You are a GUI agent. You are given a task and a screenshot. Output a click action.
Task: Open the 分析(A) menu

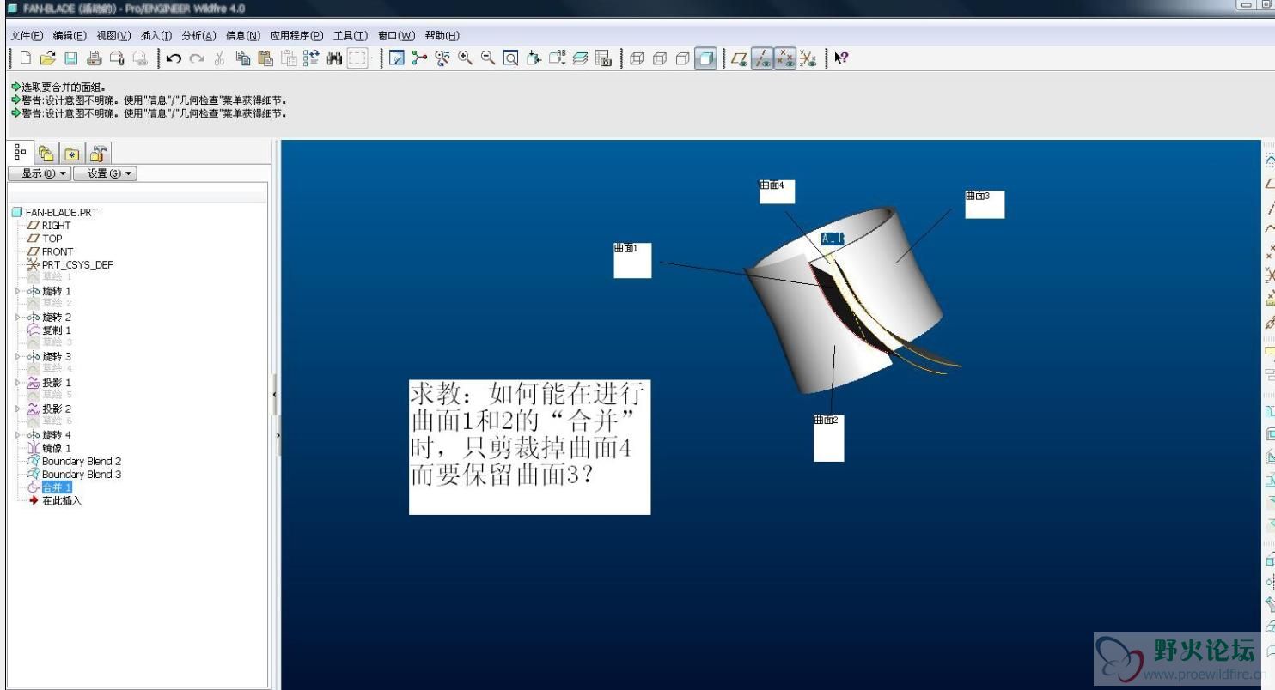[198, 35]
